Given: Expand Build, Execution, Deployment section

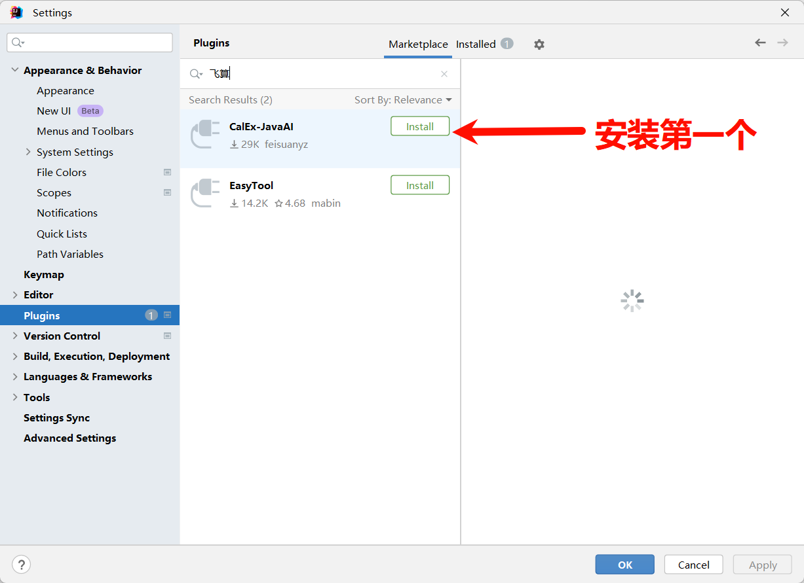Looking at the screenshot, I should tap(15, 356).
